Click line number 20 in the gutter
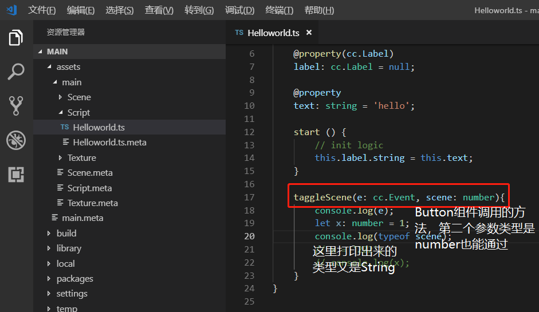 pos(249,236)
